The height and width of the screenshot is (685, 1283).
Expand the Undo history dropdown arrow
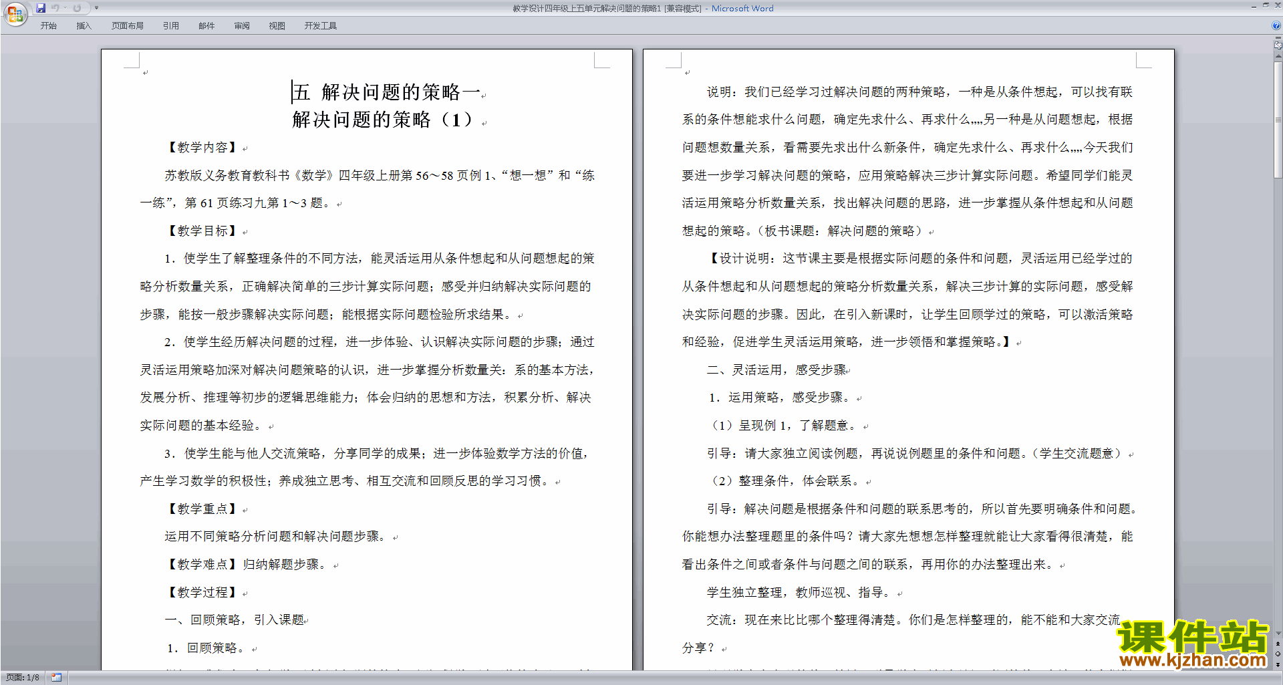[65, 8]
